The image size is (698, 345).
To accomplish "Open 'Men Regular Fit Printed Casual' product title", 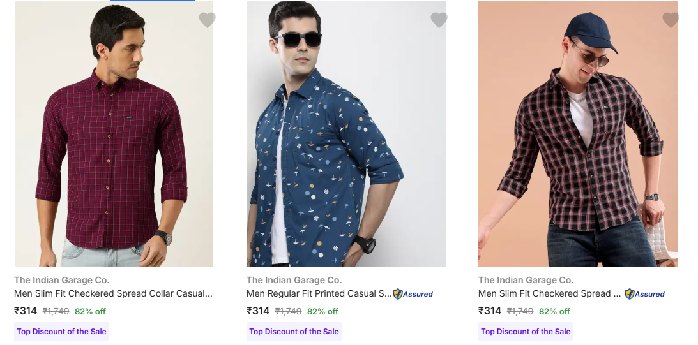I will (319, 294).
